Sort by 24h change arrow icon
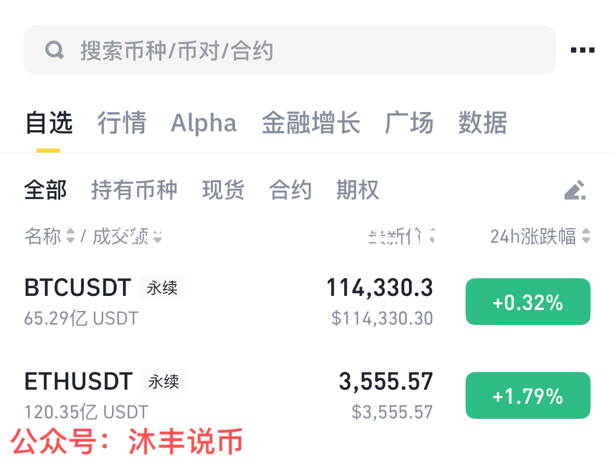The height and width of the screenshot is (460, 614). tap(586, 237)
